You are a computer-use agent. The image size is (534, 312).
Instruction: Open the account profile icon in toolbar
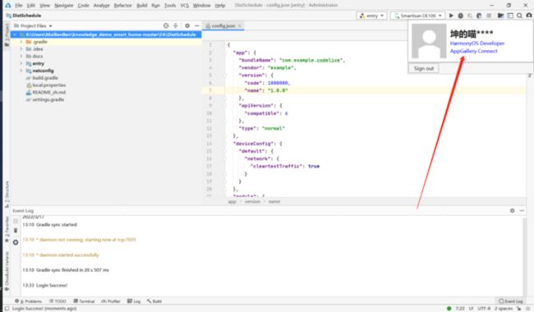click(x=529, y=16)
